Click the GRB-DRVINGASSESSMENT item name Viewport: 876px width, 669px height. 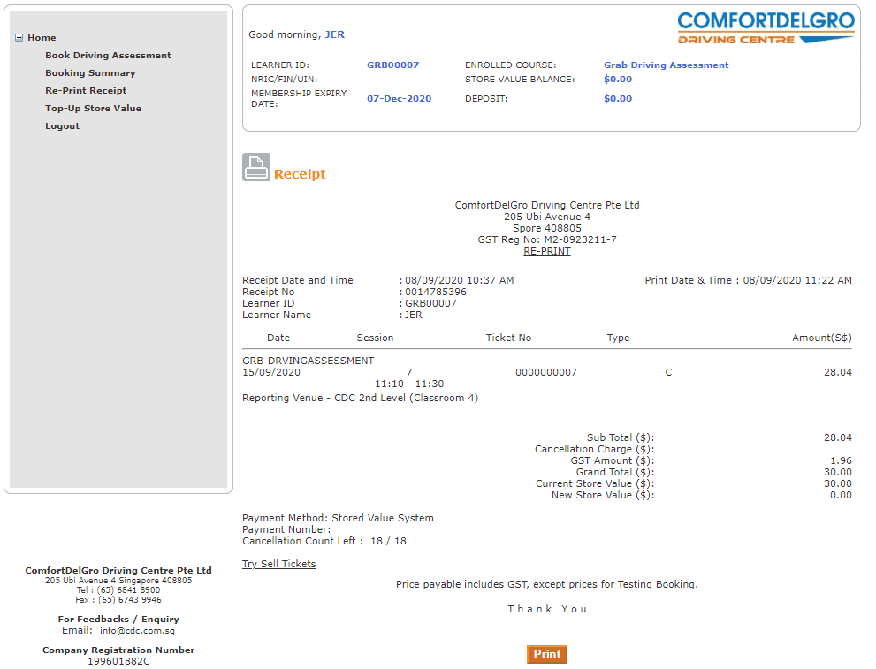coord(309,361)
